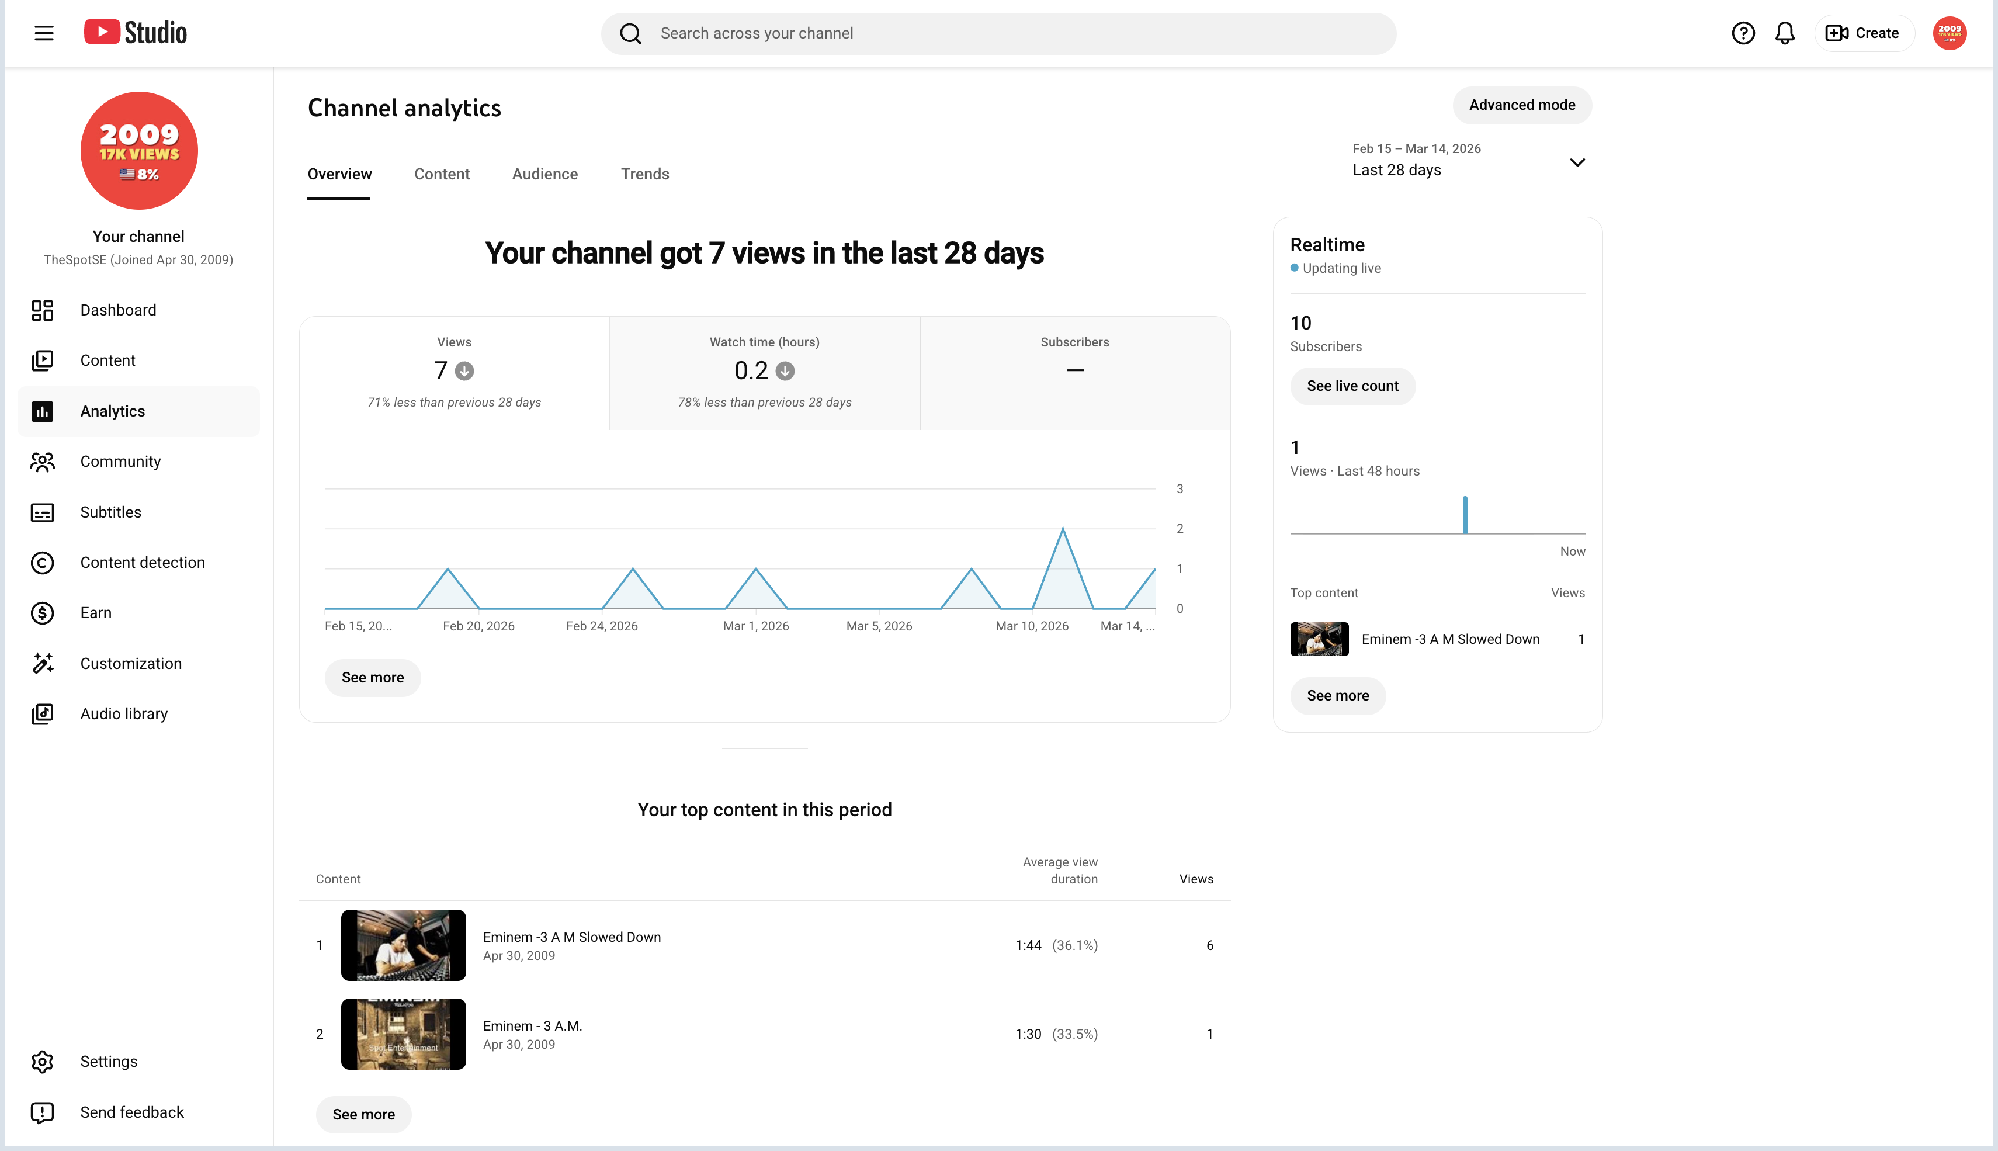Click the Analytics bar chart icon
Screen dimensions: 1998x1151
(x=42, y=411)
